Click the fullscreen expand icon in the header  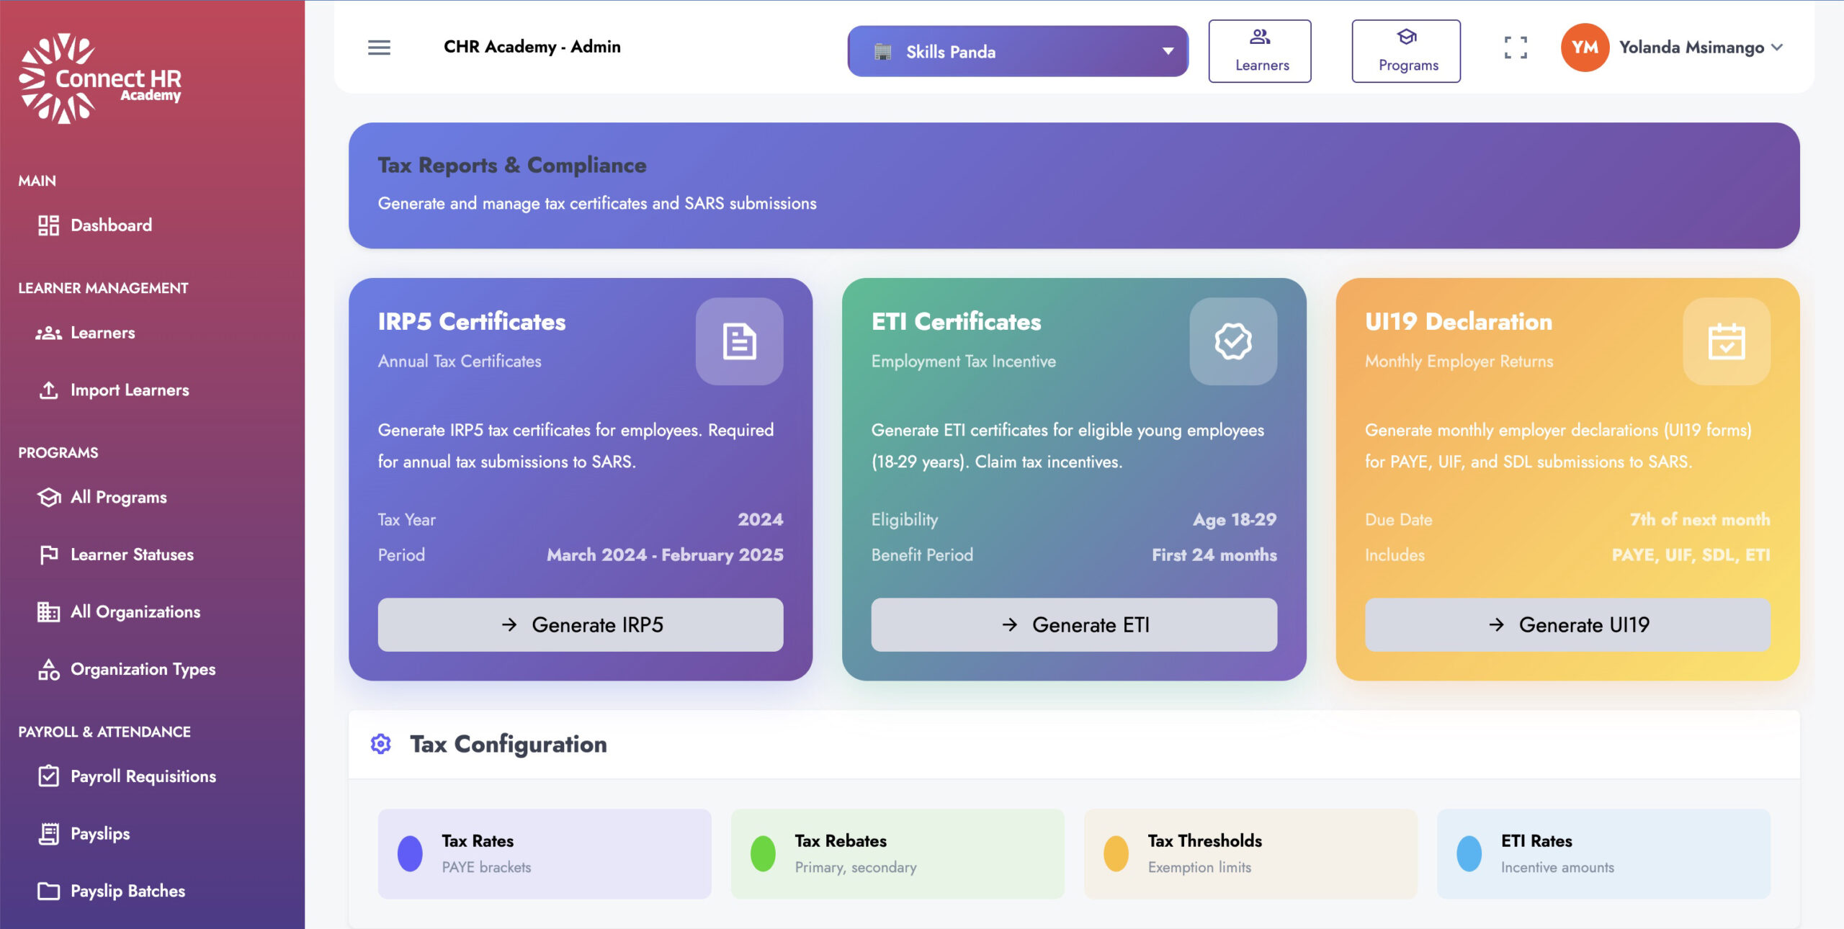pyautogui.click(x=1515, y=47)
